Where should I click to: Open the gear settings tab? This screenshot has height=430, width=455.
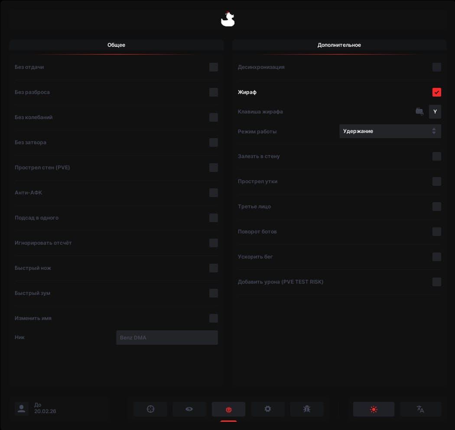tap(268, 409)
